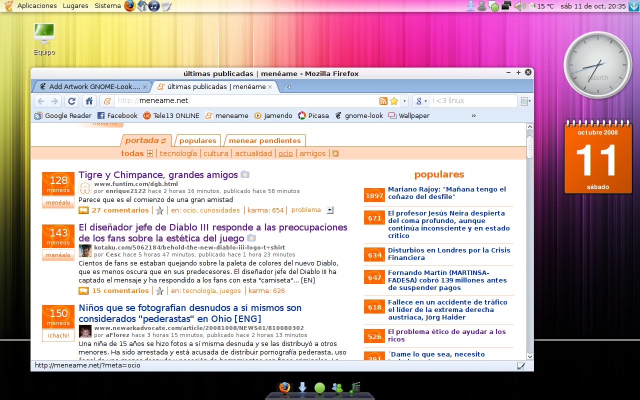Favorite the Diablo III story star

pos(159,291)
